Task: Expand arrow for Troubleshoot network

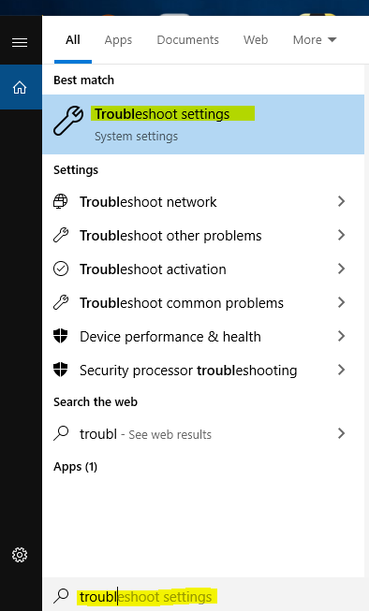Action: [341, 201]
